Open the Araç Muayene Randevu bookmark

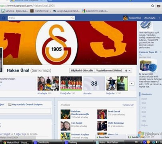coord(66,11)
